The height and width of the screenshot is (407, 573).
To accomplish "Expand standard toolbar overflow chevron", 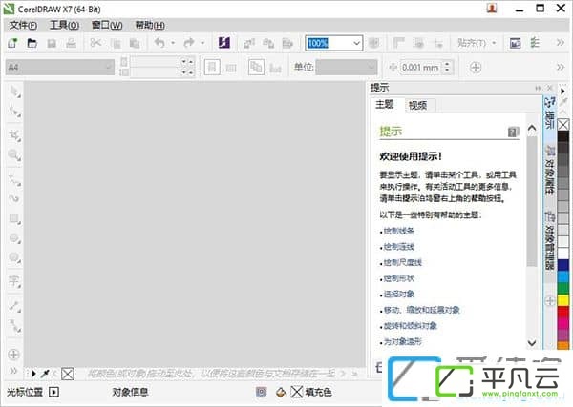I will [x=561, y=43].
